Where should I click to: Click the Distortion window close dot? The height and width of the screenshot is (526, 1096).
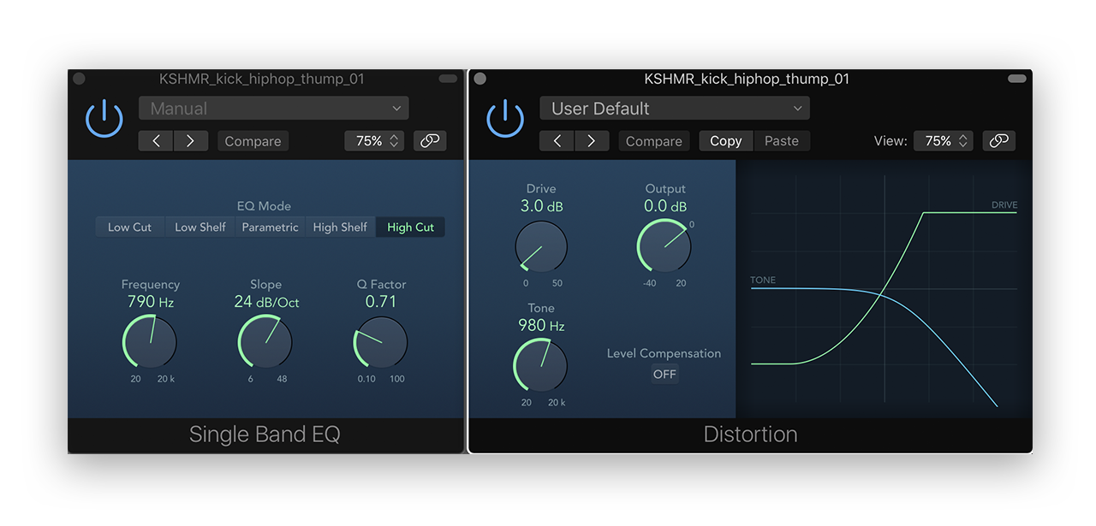[480, 79]
